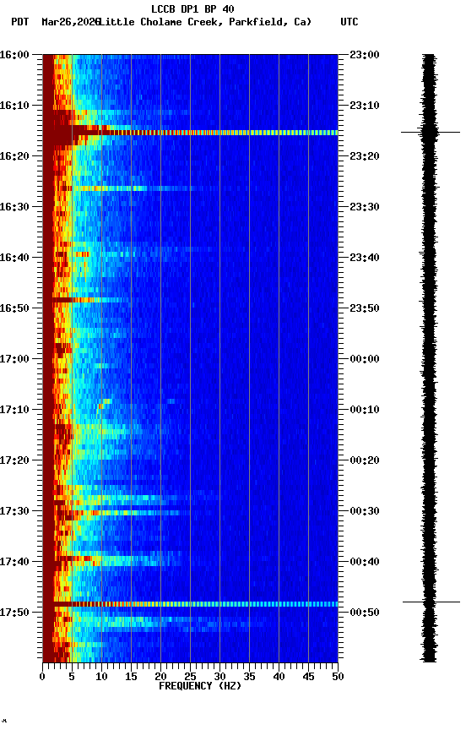The image size is (466, 730).
Task: Click the '16:30' PDT time label
Action: click(14, 207)
